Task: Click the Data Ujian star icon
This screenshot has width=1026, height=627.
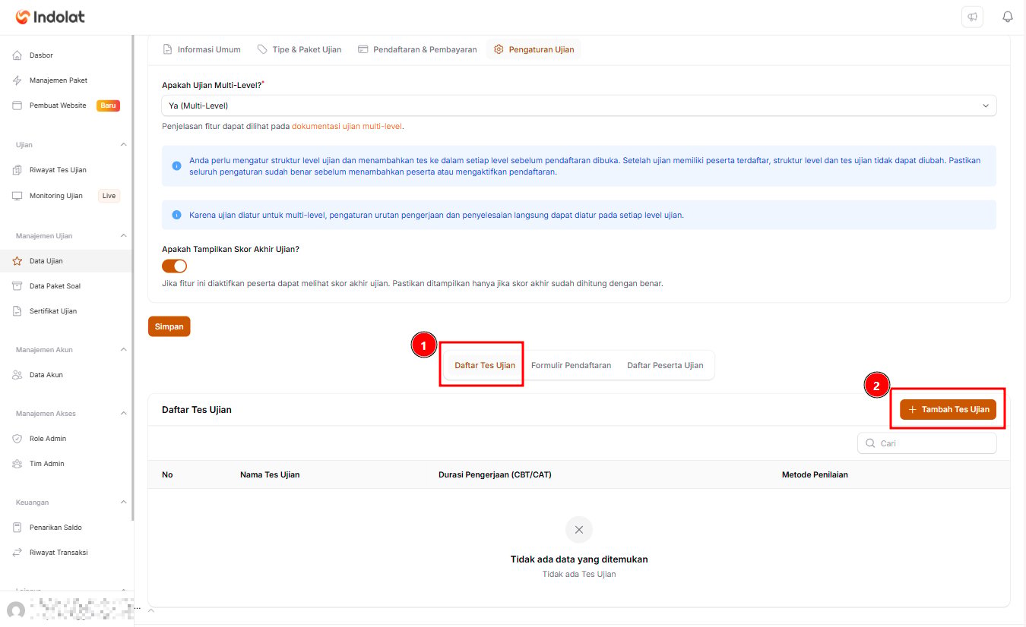Action: tap(17, 261)
